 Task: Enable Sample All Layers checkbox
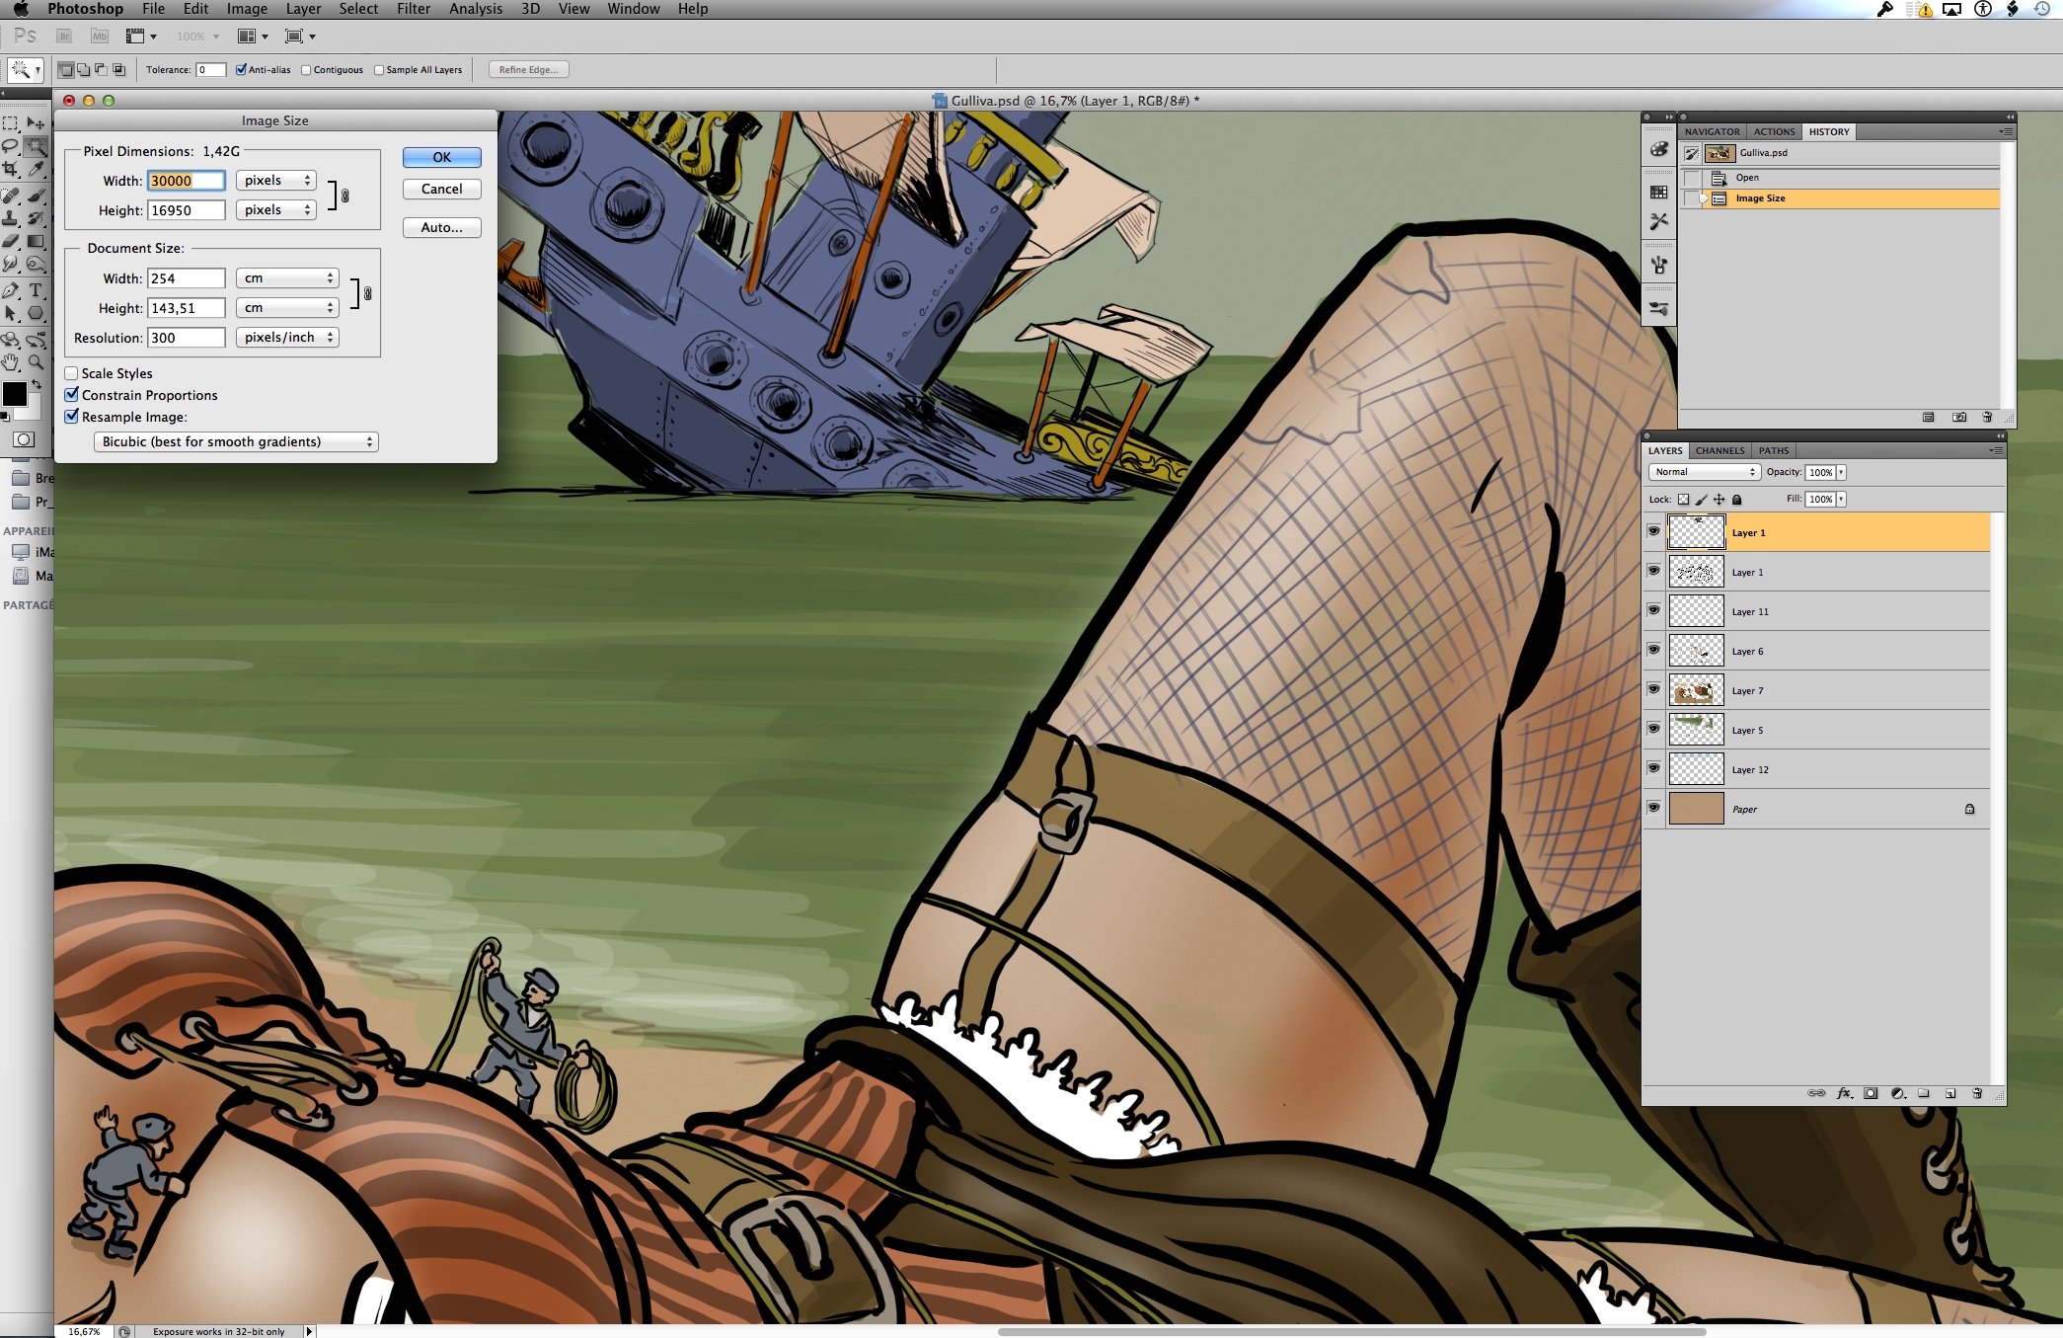point(379,70)
